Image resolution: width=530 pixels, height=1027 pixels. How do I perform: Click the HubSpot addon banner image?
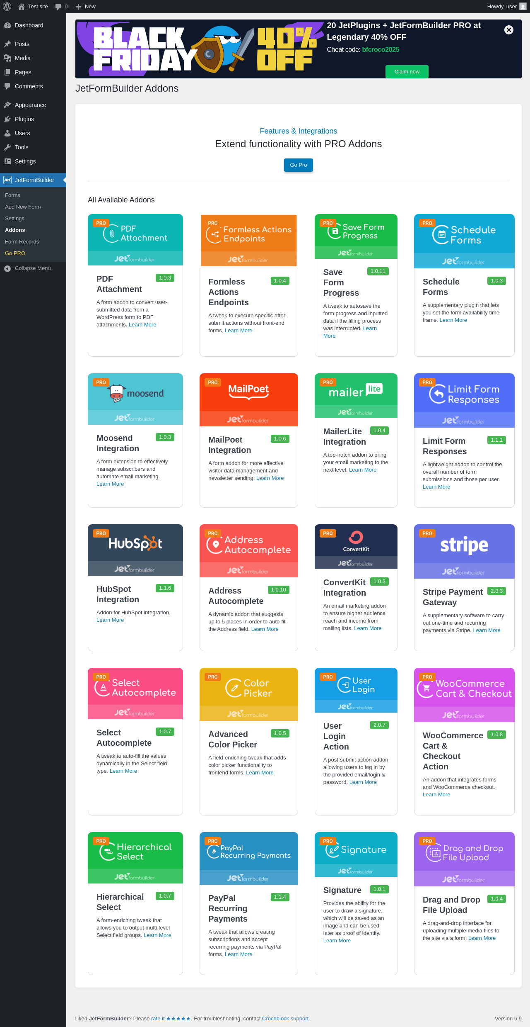pyautogui.click(x=135, y=550)
